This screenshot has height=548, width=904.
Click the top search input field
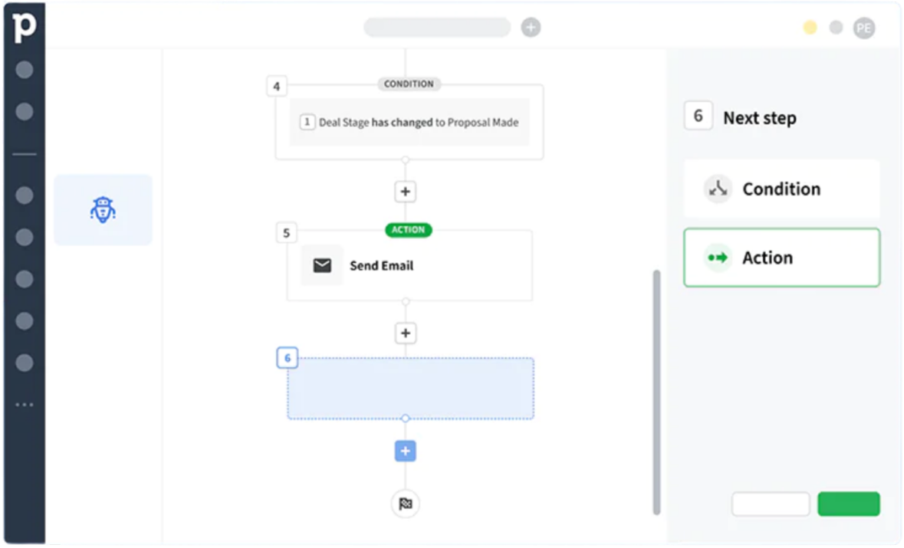437,28
